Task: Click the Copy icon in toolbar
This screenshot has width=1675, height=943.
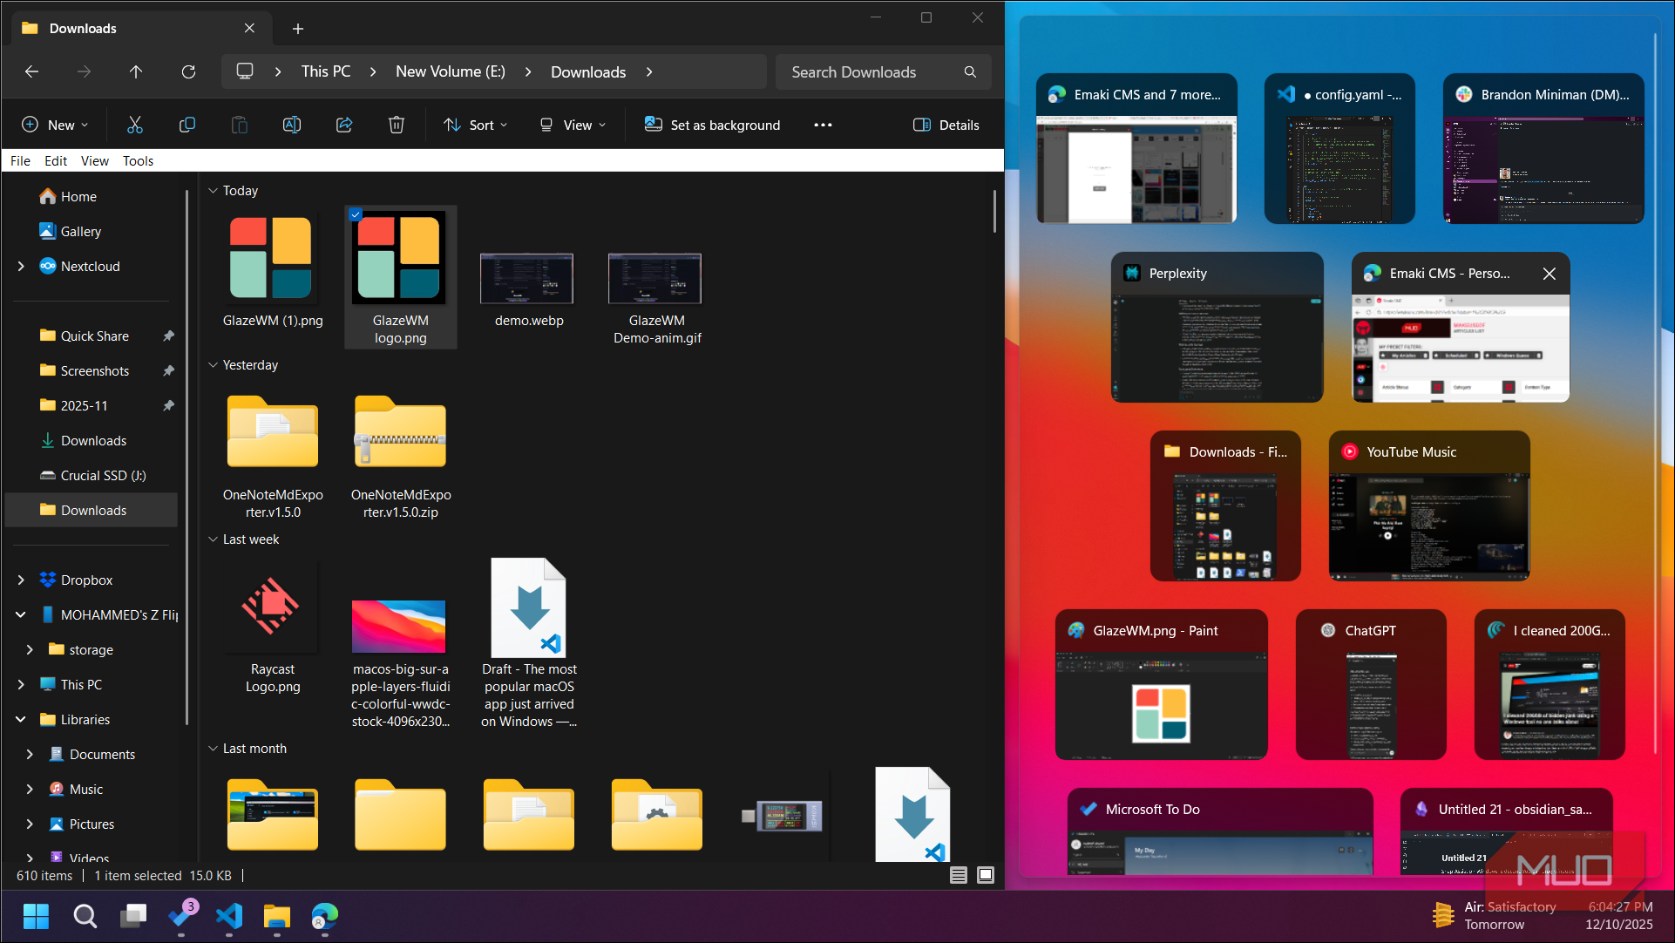Action: [x=186, y=125]
